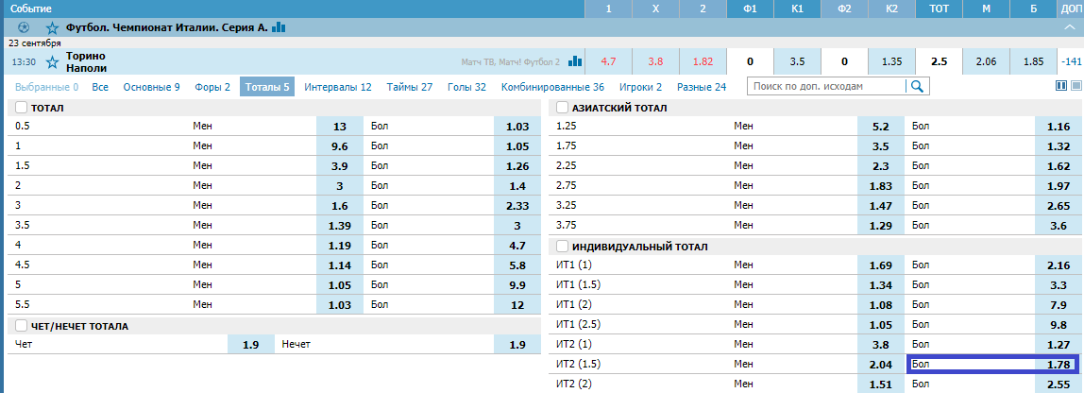Image resolution: width=1084 pixels, height=393 pixels.
Task: Click the Футбол. Чемпионат Италии league title
Action: pyautogui.click(x=166, y=27)
